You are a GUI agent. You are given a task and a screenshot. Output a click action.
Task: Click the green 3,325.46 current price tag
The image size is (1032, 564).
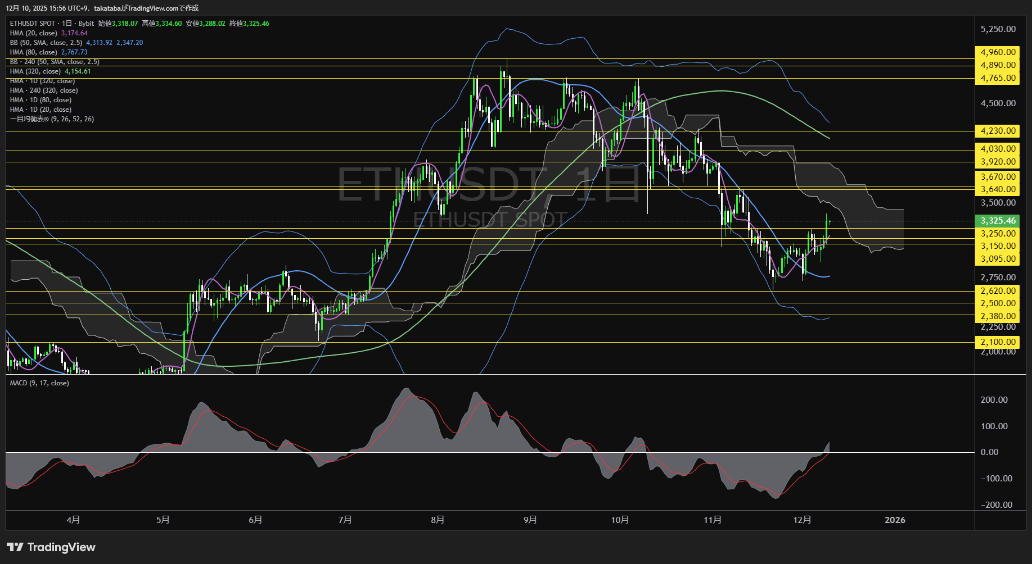998,221
